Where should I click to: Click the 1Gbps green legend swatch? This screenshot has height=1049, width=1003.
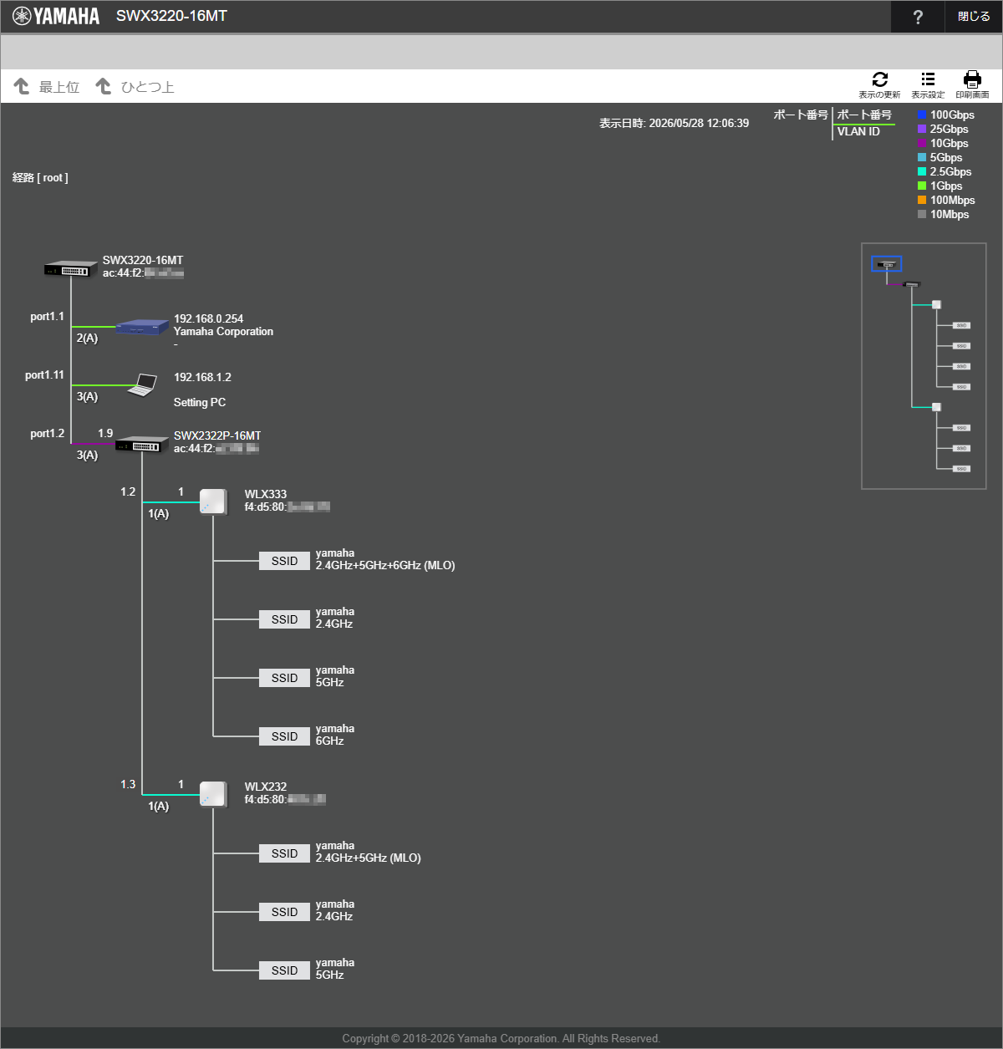(922, 186)
